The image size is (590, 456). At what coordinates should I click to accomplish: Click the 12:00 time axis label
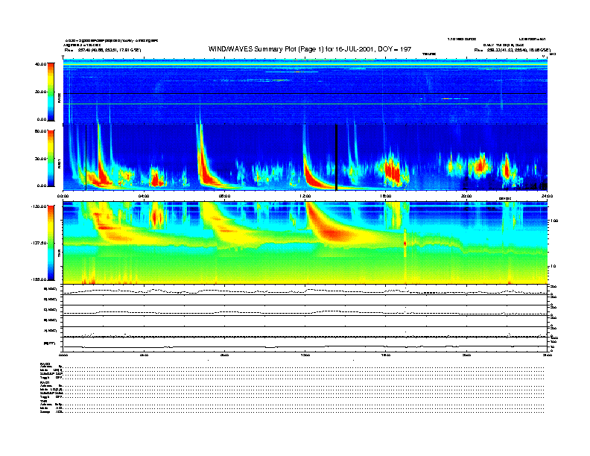pos(305,196)
